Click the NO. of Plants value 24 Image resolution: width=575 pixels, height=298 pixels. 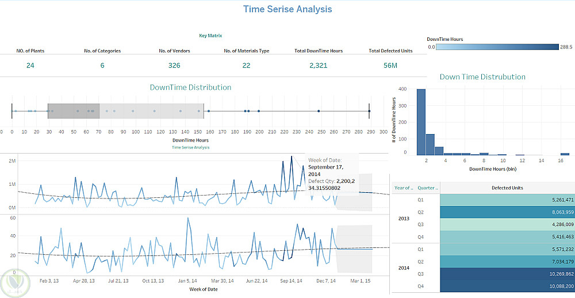(30, 66)
